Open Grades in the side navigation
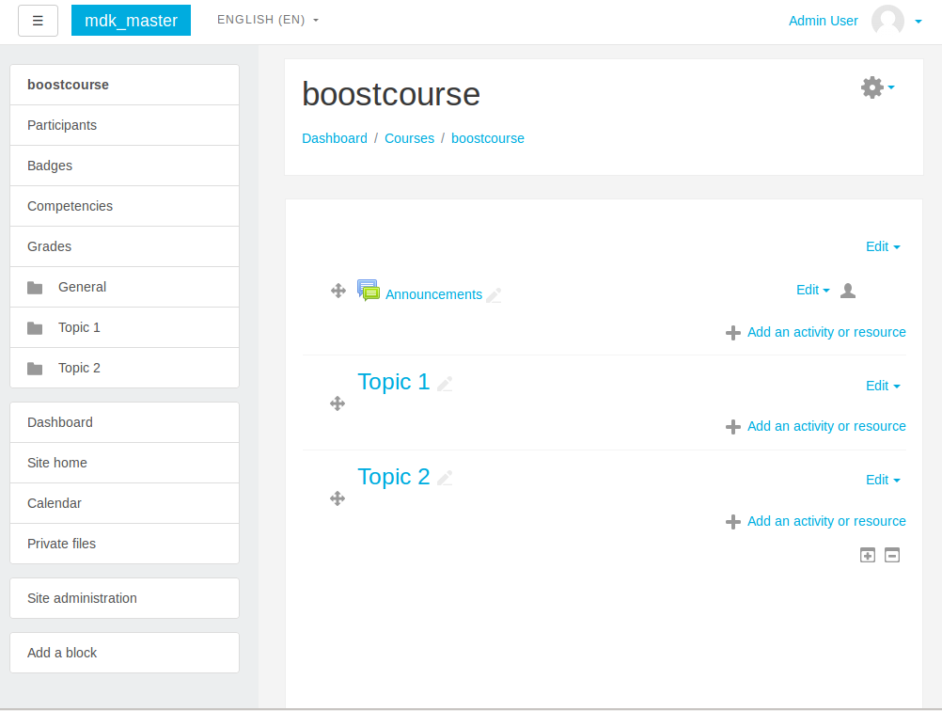The width and height of the screenshot is (942, 711). (125, 246)
